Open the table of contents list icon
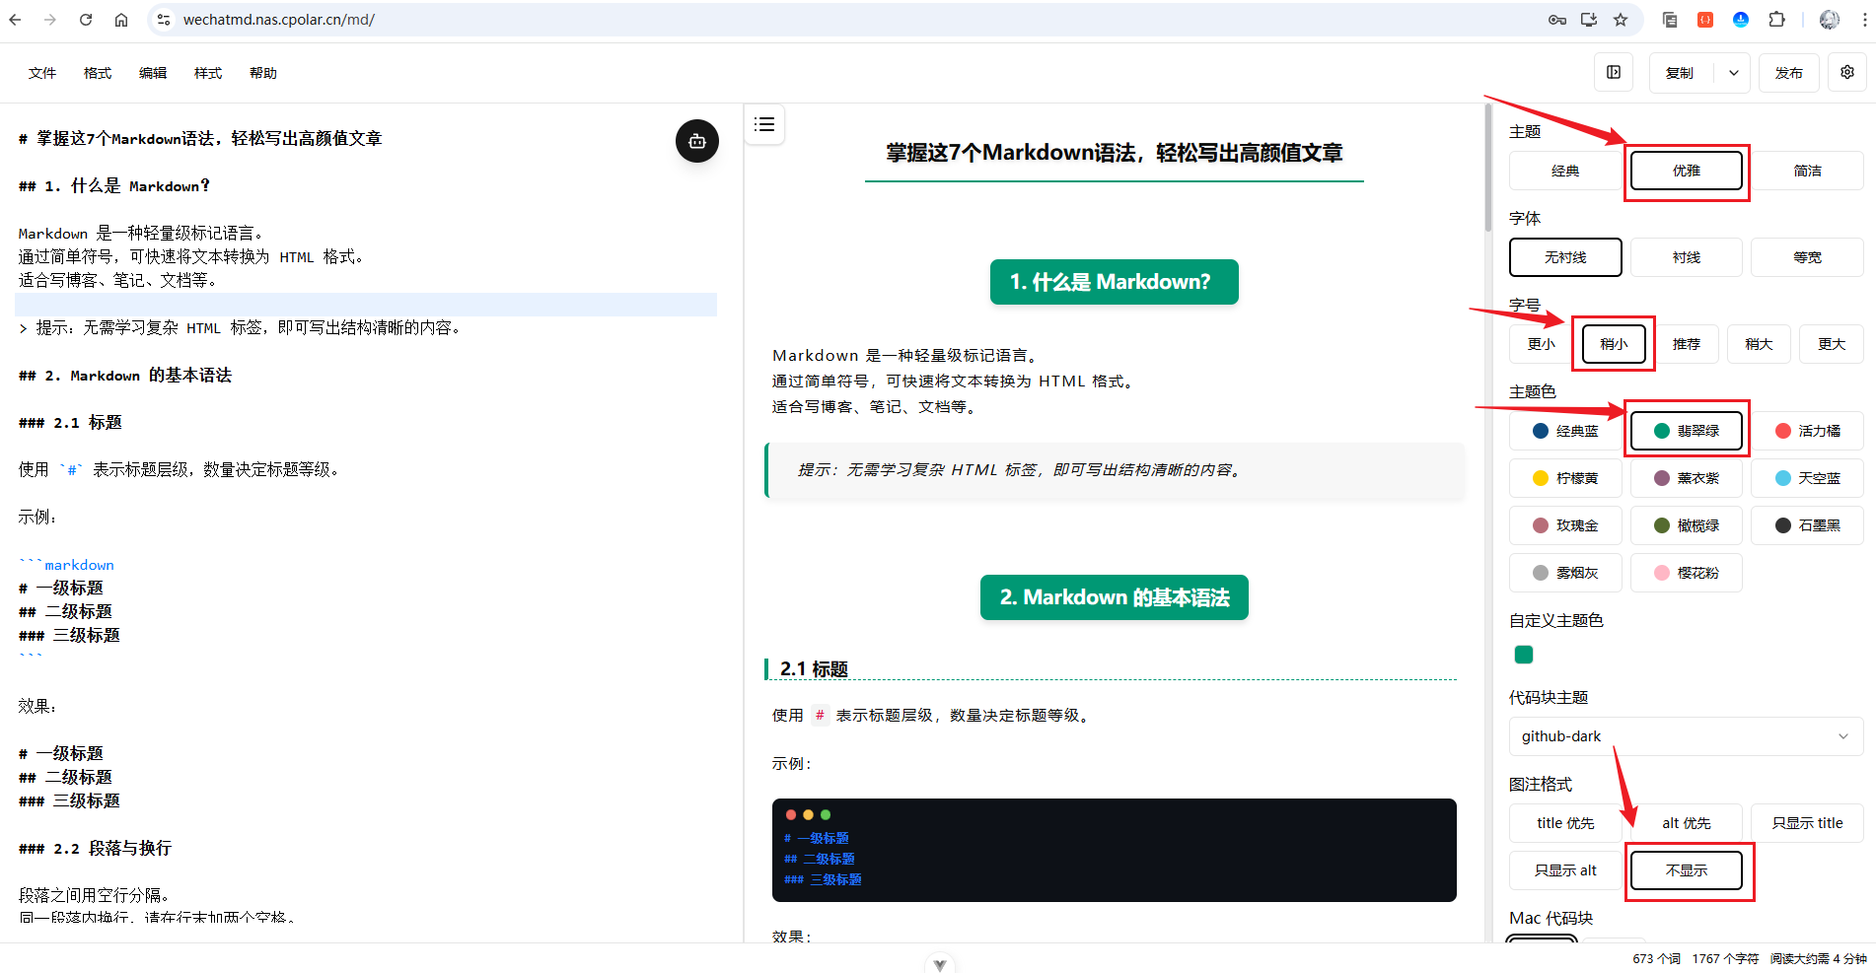Screen dimensions: 1876x973 click(x=764, y=124)
